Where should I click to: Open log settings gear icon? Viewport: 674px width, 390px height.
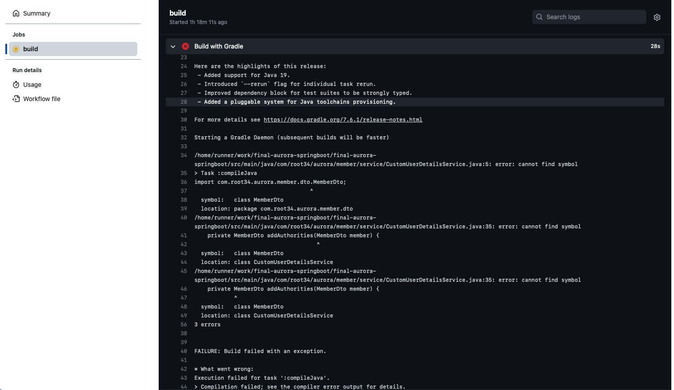(657, 17)
